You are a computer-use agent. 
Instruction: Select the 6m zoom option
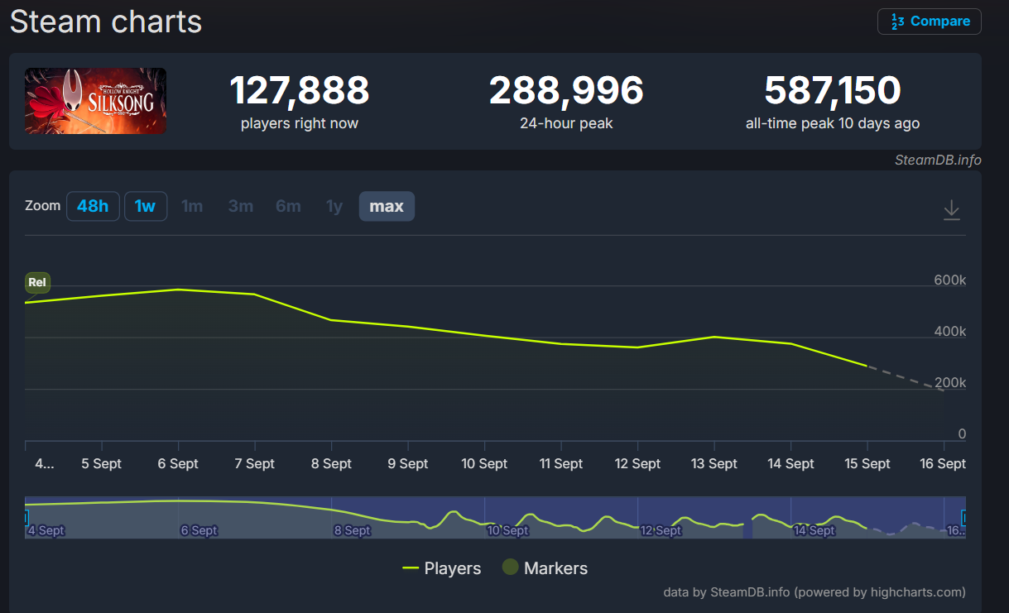click(x=288, y=206)
